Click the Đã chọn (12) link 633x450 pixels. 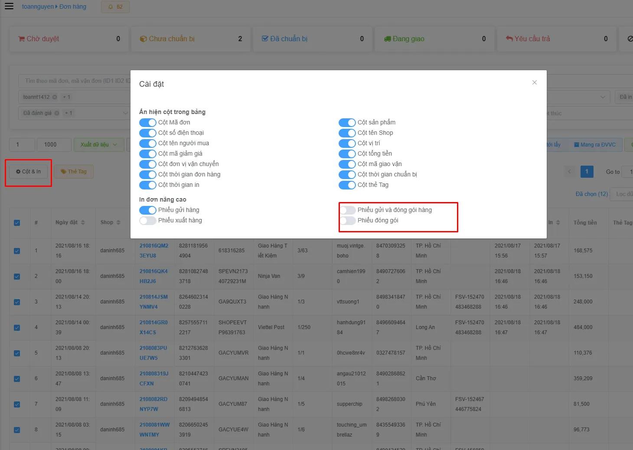pos(591,194)
